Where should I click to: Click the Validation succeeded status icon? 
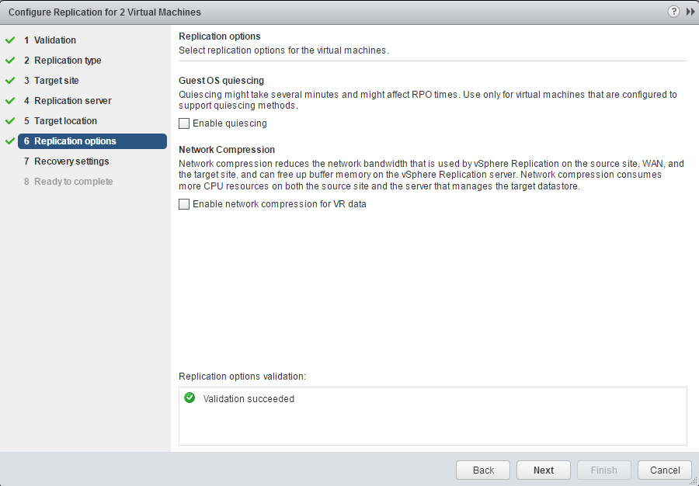point(190,398)
